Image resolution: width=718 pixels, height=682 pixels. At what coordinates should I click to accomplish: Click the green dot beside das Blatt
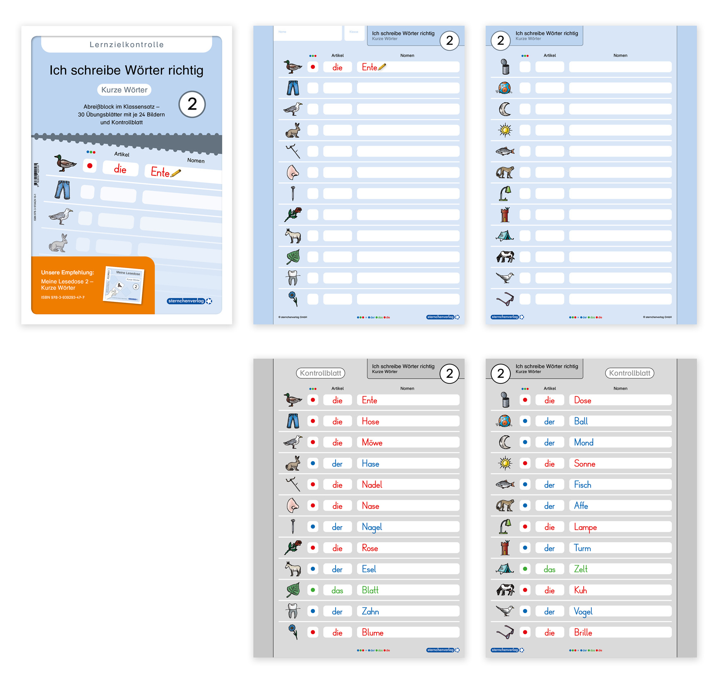[312, 590]
